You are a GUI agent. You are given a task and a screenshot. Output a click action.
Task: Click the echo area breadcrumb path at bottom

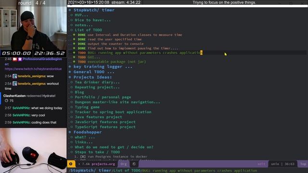coord(163,171)
